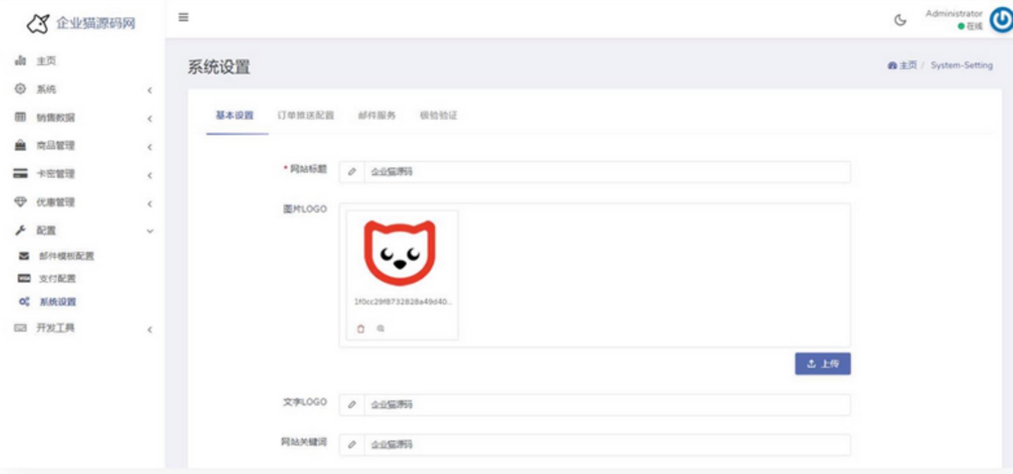Switch to the 基本设置 tab
This screenshot has width=1013, height=474.
click(235, 115)
